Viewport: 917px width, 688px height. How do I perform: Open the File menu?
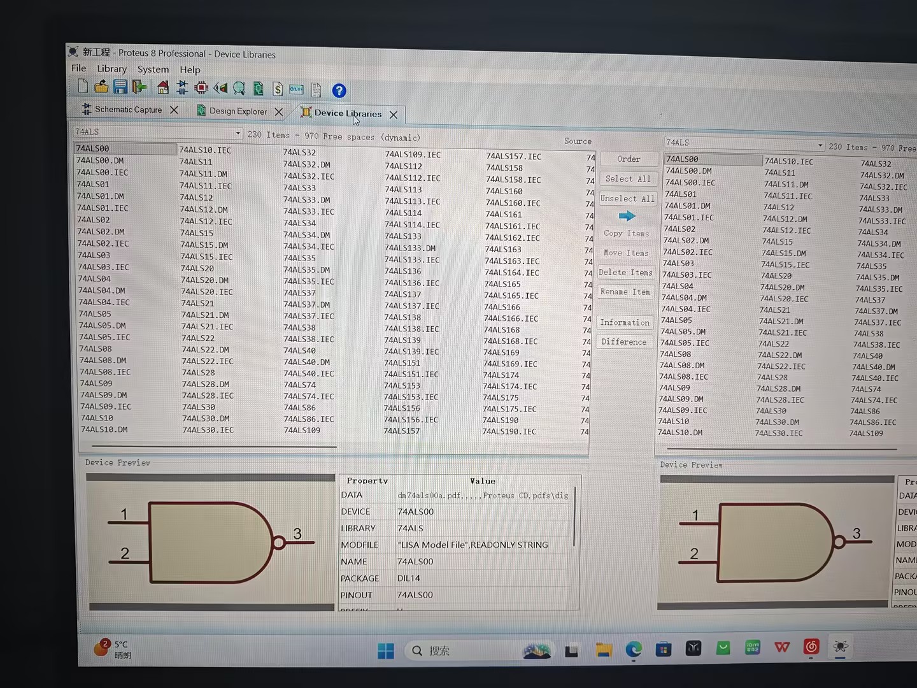point(79,68)
